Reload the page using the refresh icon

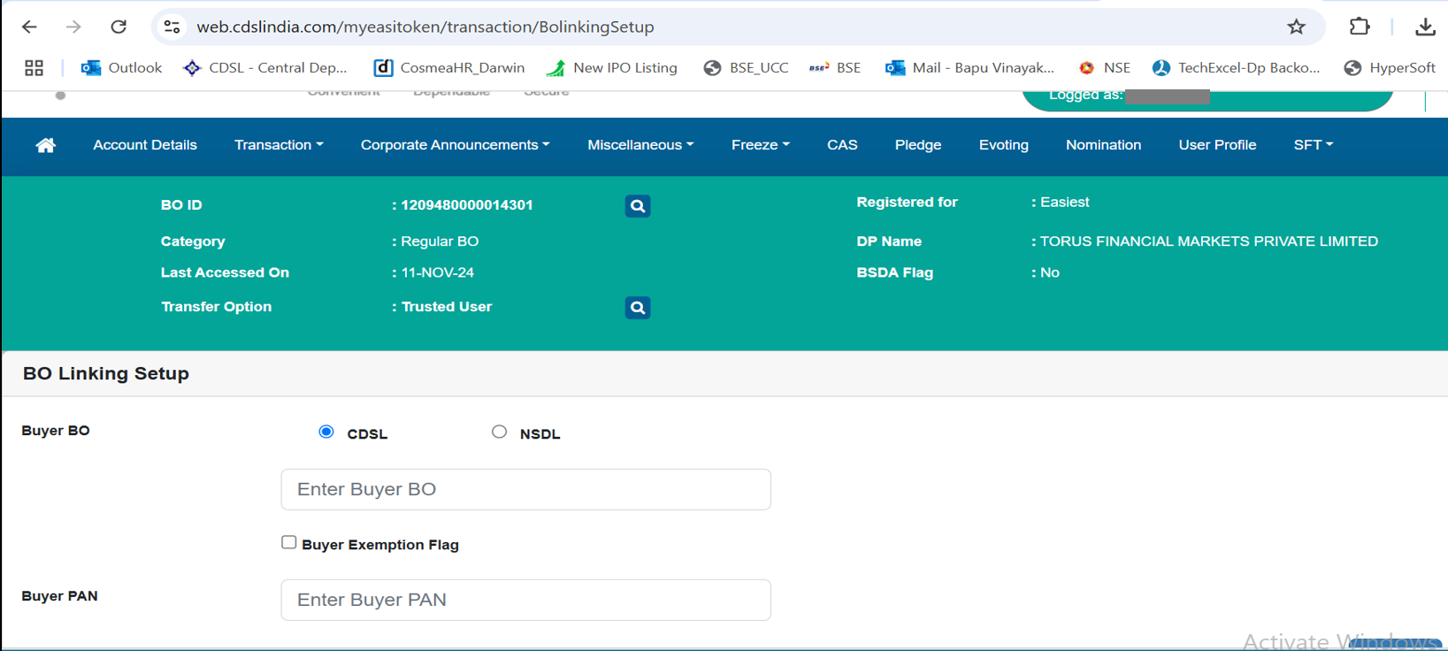pos(119,27)
